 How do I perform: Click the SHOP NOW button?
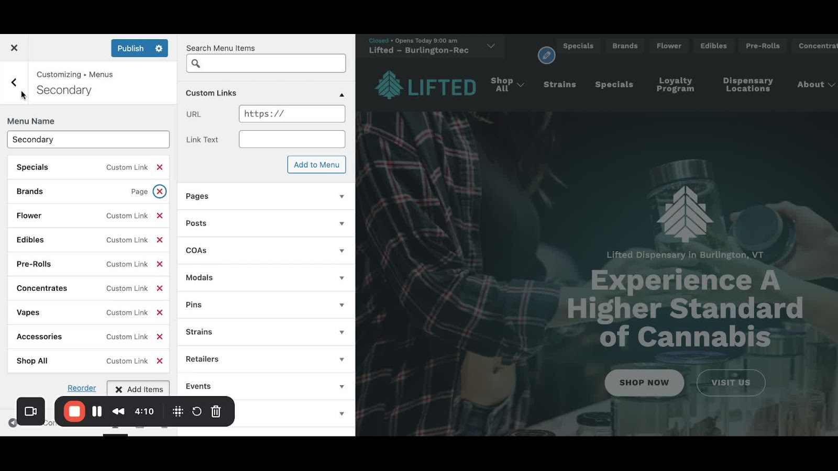pyautogui.click(x=644, y=383)
